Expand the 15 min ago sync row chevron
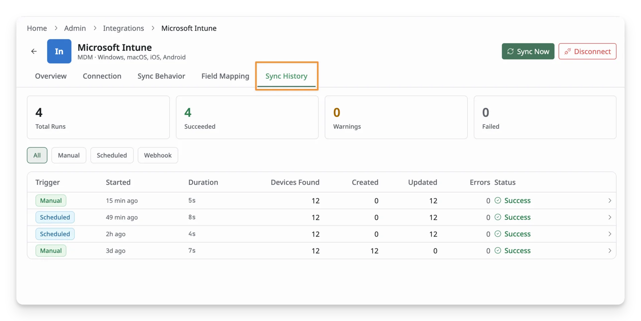Screen dimensions: 641x321 pyautogui.click(x=610, y=201)
